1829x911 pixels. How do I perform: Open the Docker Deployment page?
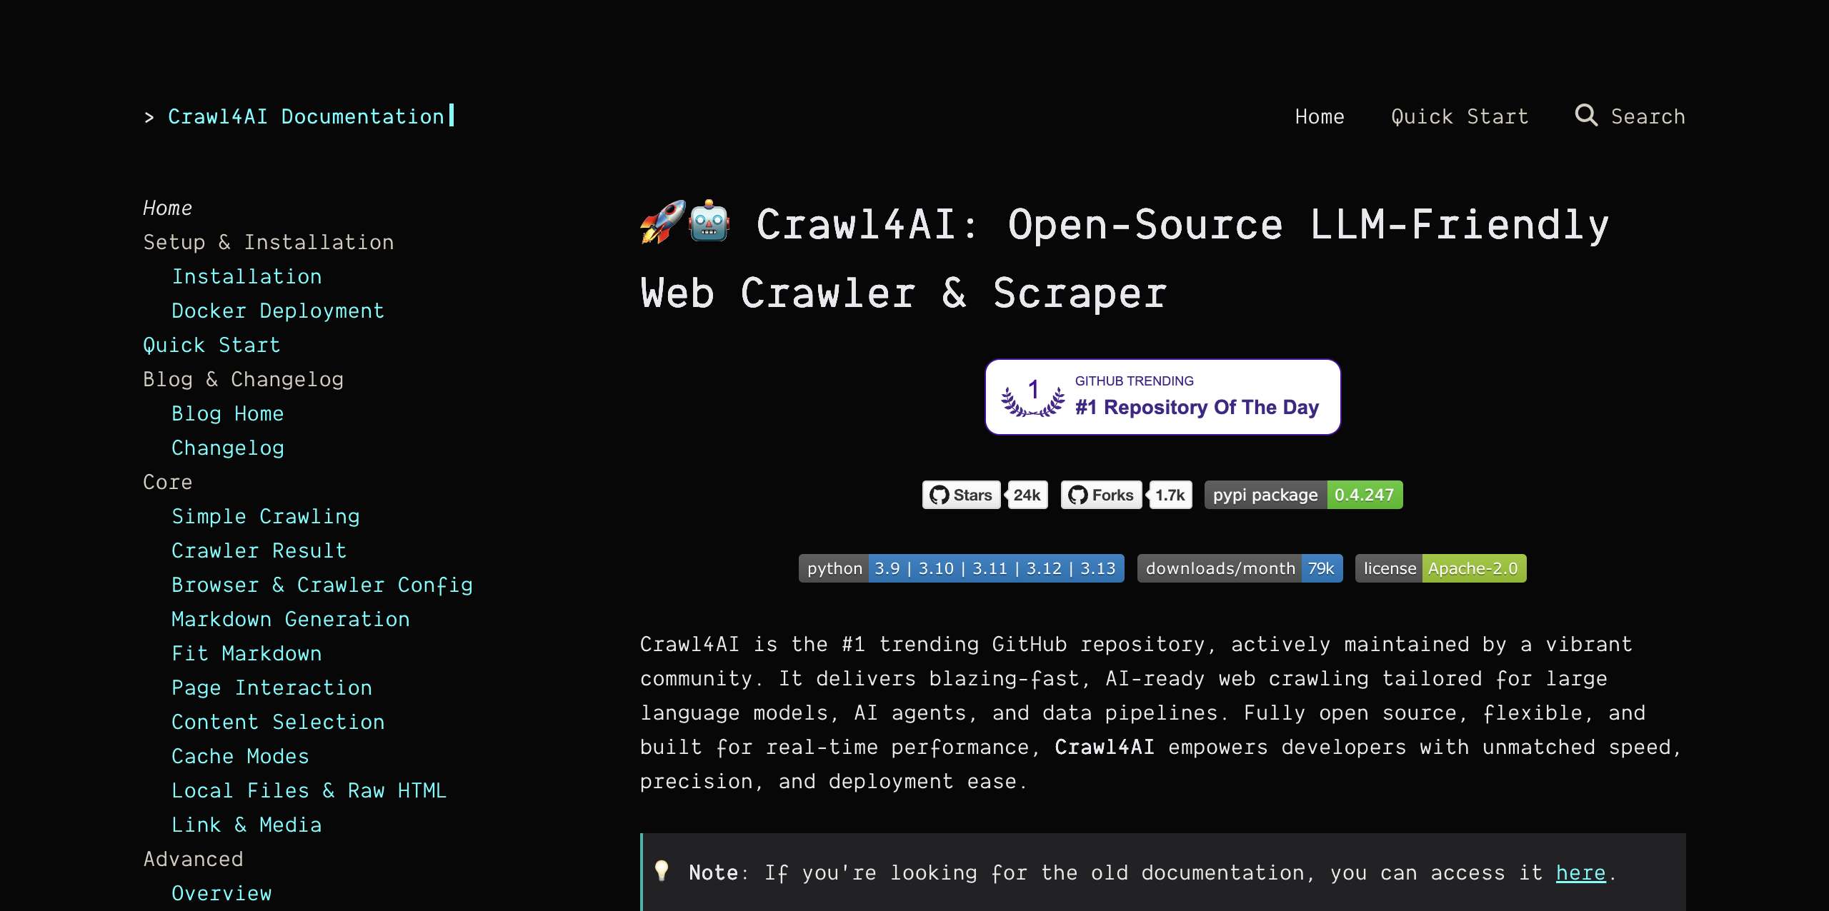tap(278, 311)
